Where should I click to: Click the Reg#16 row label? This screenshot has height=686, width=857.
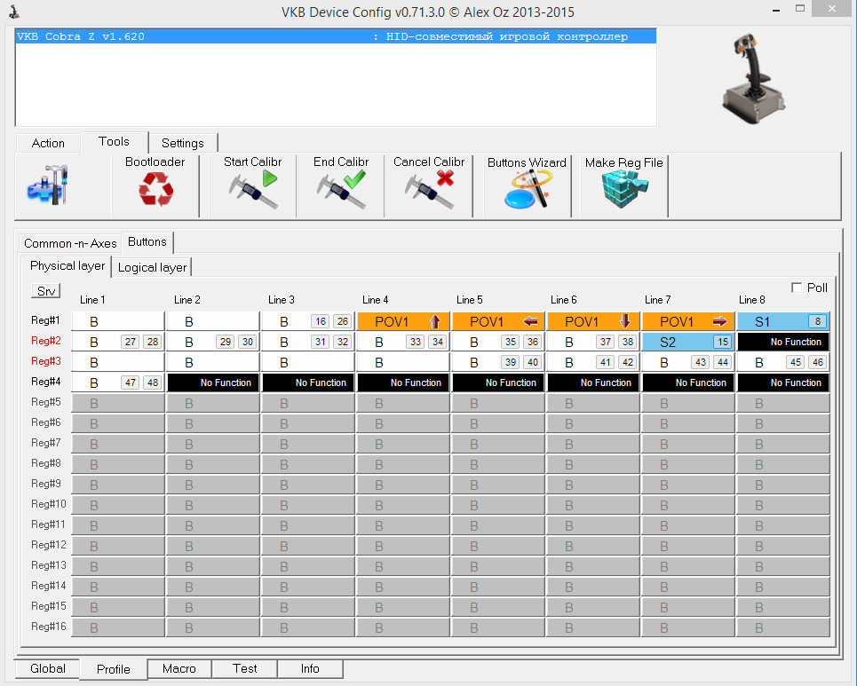tap(49, 627)
